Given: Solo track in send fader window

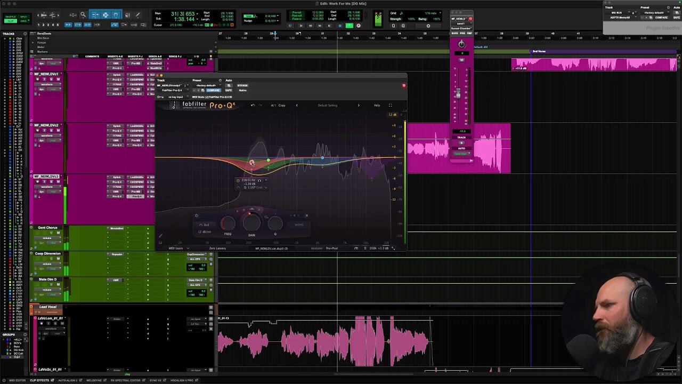Looking at the screenshot, I should [x=461, y=143].
